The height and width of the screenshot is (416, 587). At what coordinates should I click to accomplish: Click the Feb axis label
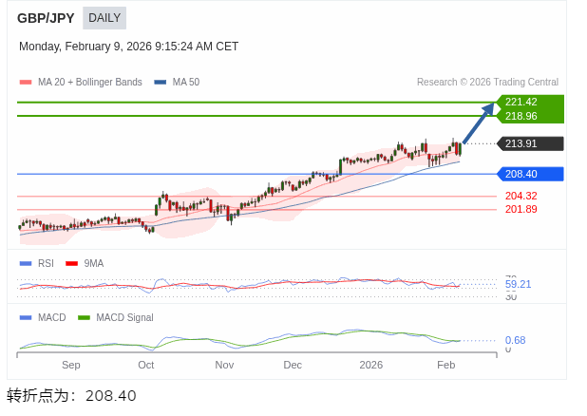coord(445,365)
